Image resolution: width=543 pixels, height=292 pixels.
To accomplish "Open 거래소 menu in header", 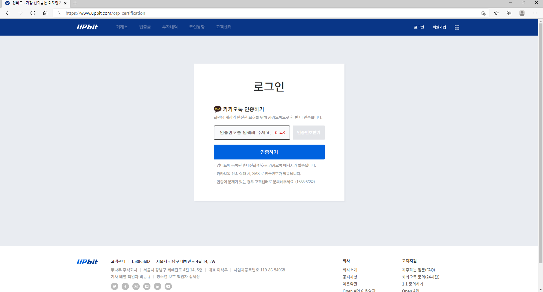I will [122, 27].
